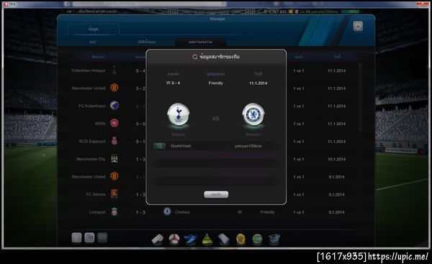This screenshot has height=264, width=432.
Task: Select the ข้อมูล main tab
Action: (94, 29)
